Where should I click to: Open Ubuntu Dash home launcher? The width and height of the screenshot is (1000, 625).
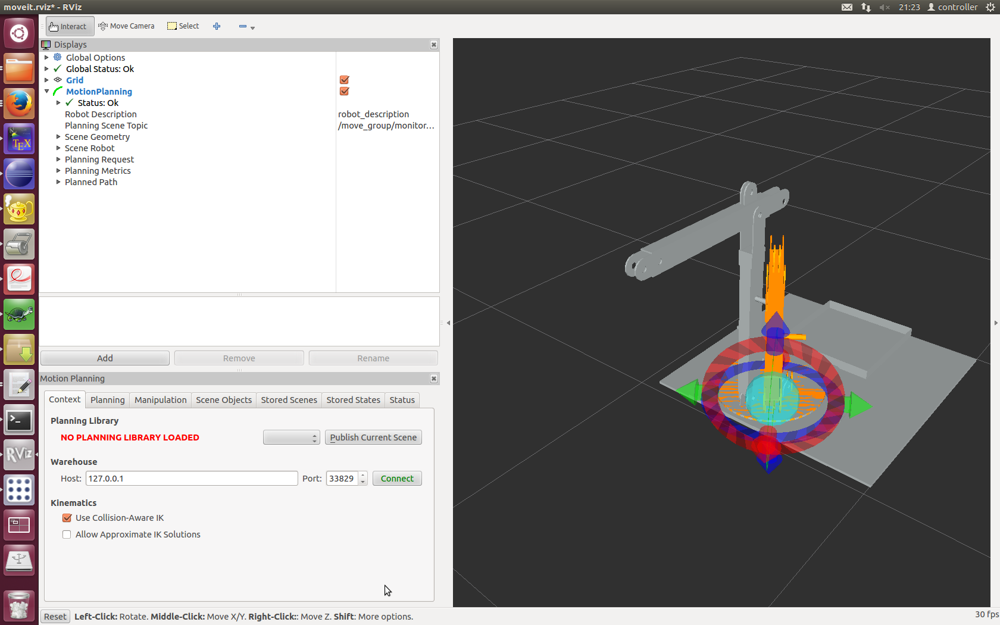pos(19,33)
